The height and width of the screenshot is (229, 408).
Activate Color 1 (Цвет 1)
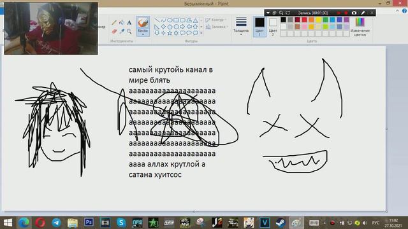(259, 27)
